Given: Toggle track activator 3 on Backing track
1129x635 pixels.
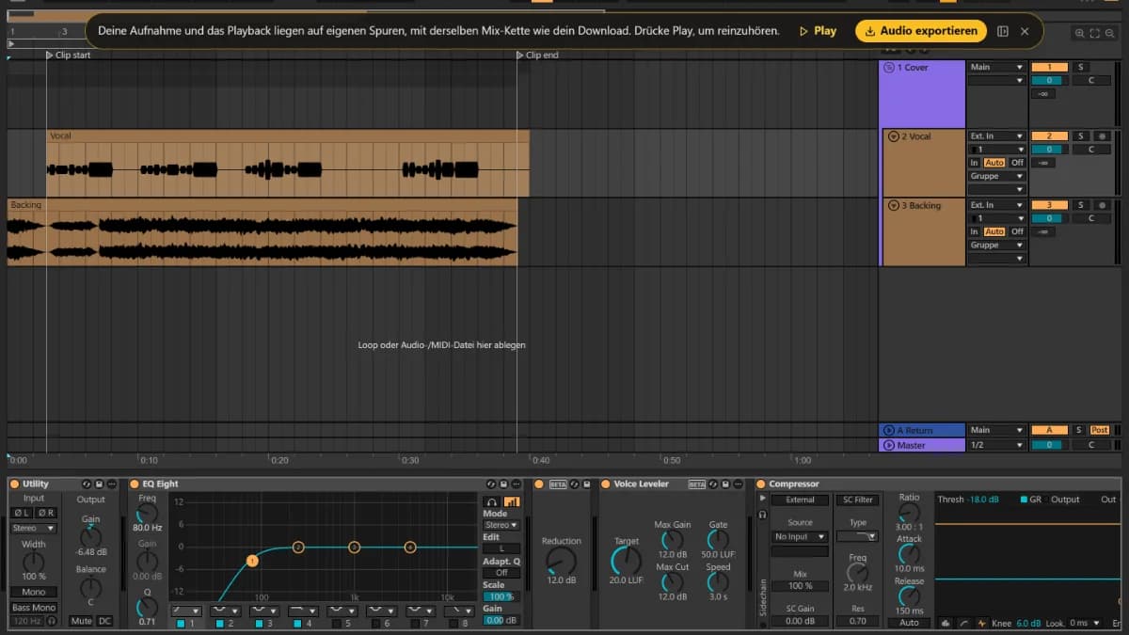Looking at the screenshot, I should tap(1049, 205).
